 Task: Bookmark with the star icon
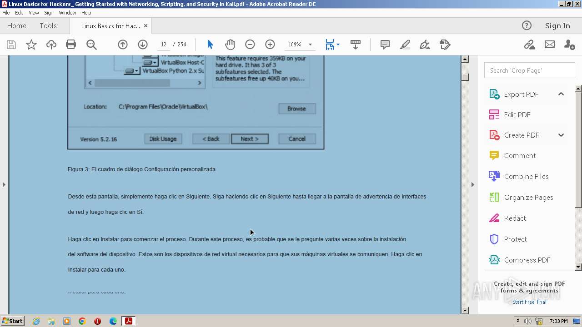point(31,45)
